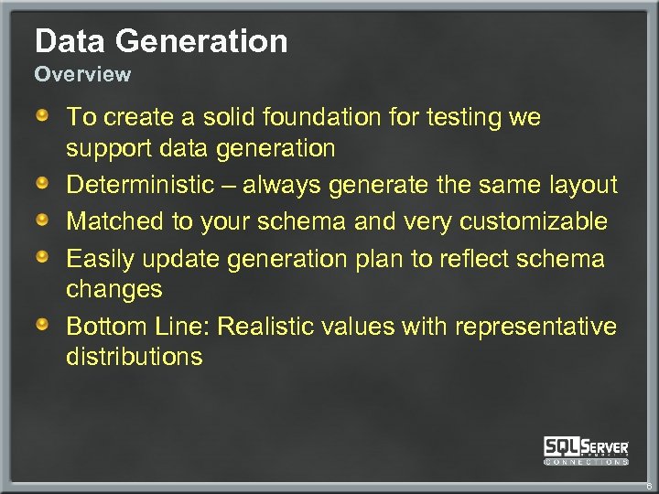Click the phrase "always generate the same layout"
Viewport: 659px width, 494px height.
437,185
